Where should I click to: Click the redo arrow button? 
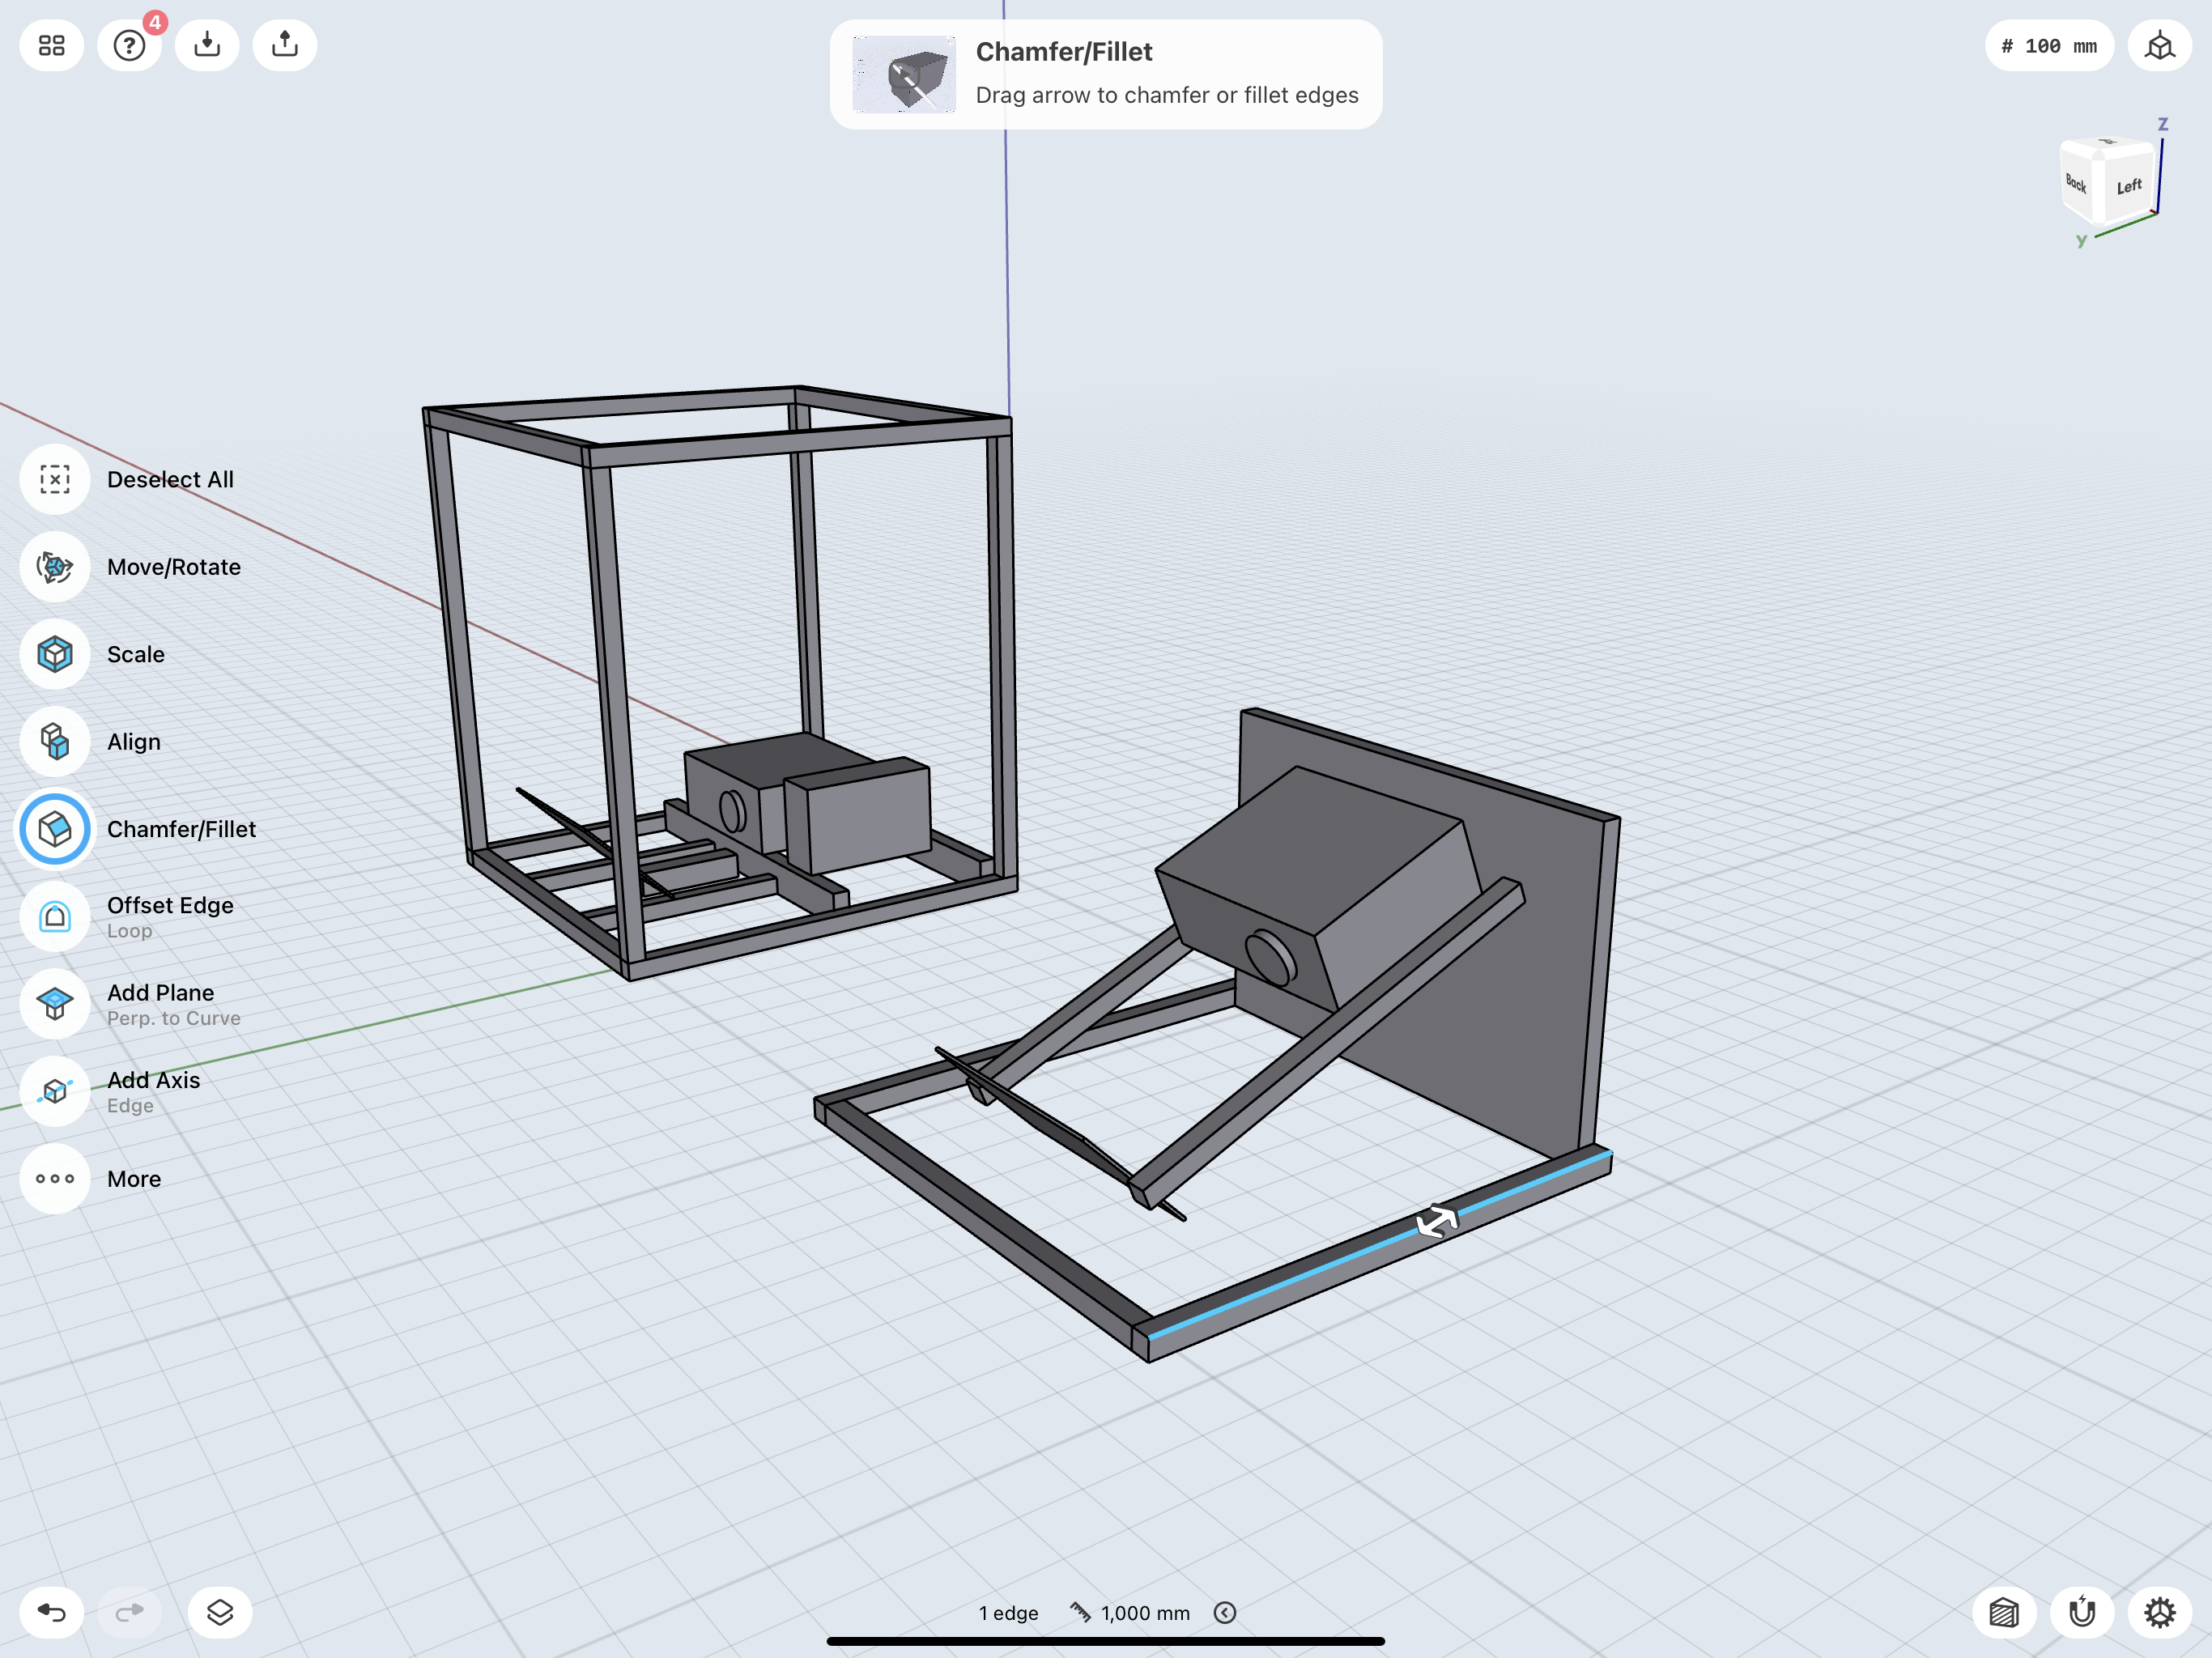pos(130,1612)
